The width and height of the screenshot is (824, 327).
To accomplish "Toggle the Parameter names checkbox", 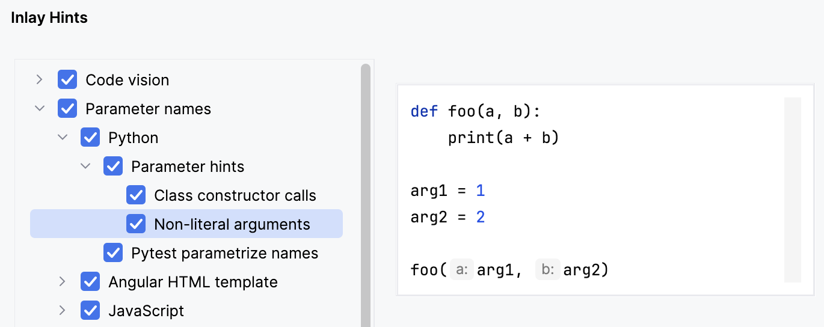I will (67, 109).
